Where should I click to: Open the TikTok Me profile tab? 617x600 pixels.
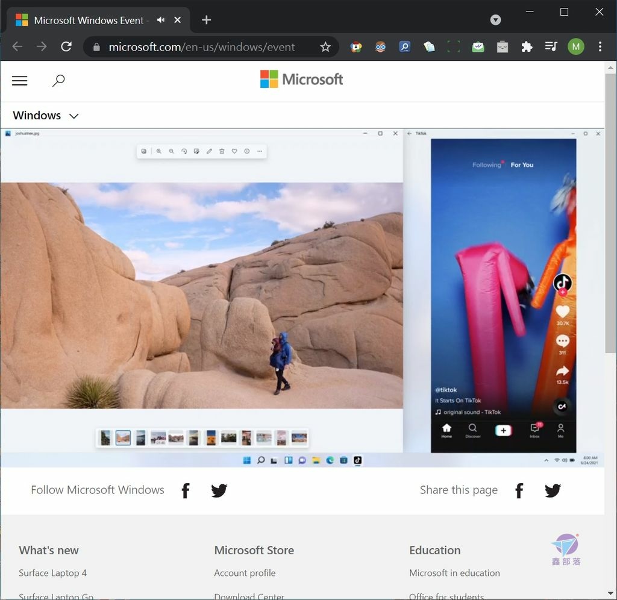click(x=560, y=430)
